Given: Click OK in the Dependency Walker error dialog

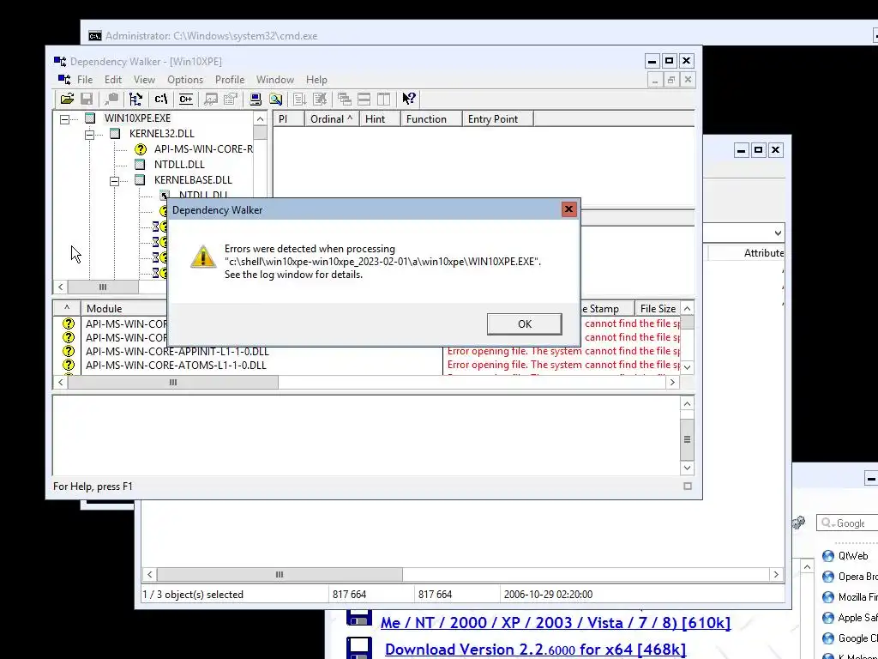Looking at the screenshot, I should 524,323.
